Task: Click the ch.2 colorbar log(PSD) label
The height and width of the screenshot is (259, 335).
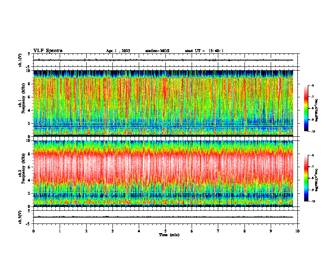Action: pyautogui.click(x=317, y=180)
